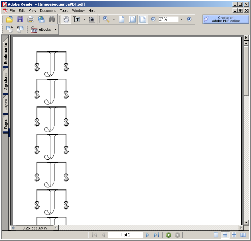
Task: Click the 87% zoom field
Action: (168, 19)
